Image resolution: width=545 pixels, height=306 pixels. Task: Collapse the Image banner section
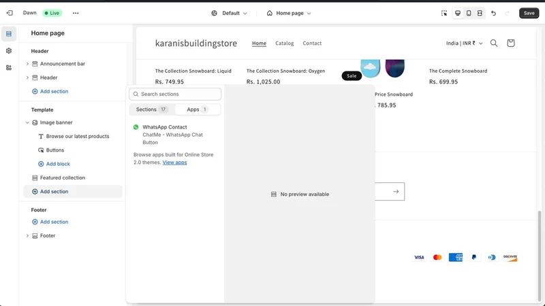(27, 122)
